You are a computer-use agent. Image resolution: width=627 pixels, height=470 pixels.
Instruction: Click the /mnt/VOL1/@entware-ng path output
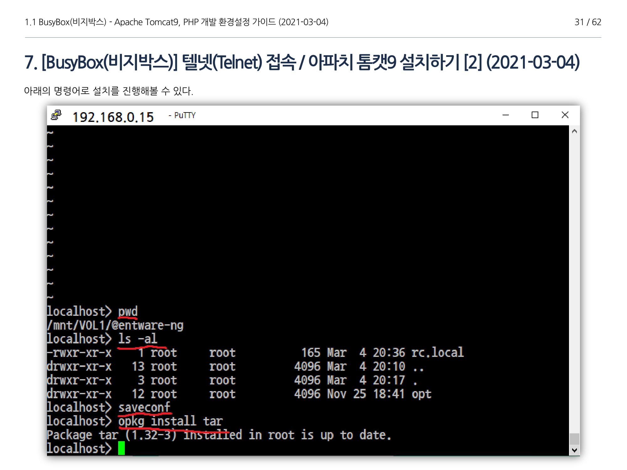click(x=115, y=325)
